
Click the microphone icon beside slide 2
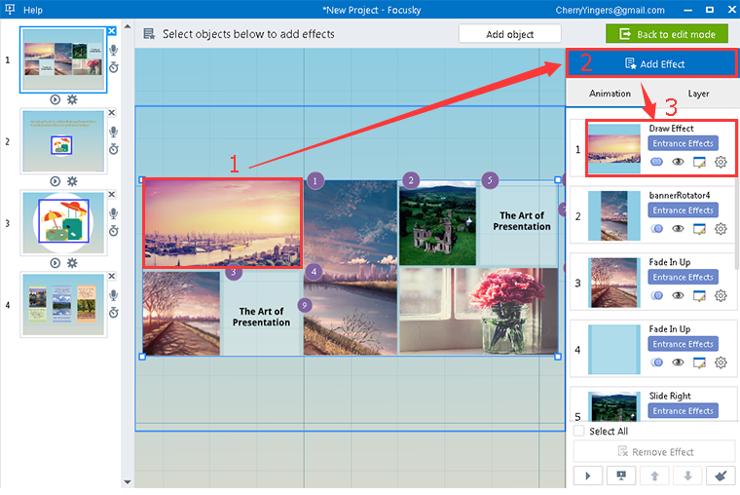pos(113,132)
